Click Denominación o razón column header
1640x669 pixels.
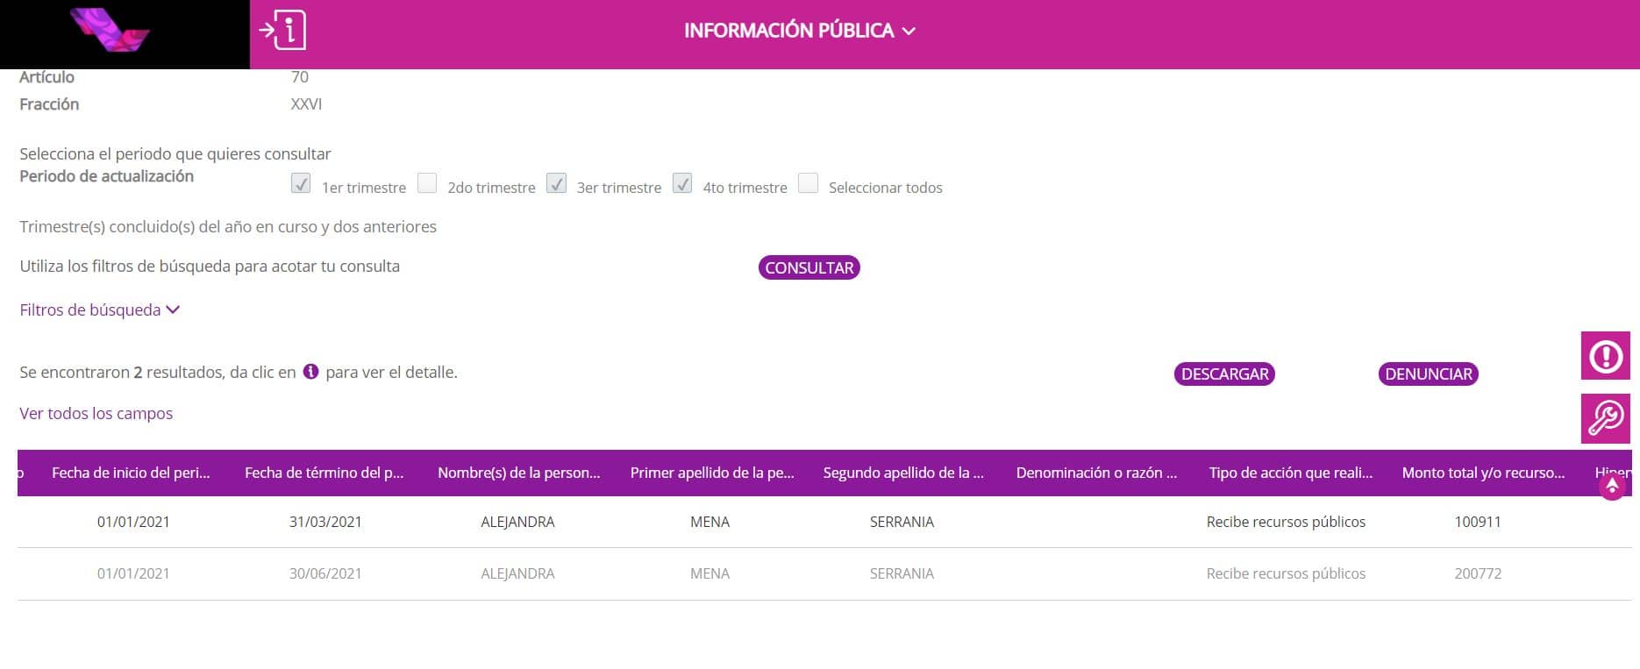[x=1096, y=473]
